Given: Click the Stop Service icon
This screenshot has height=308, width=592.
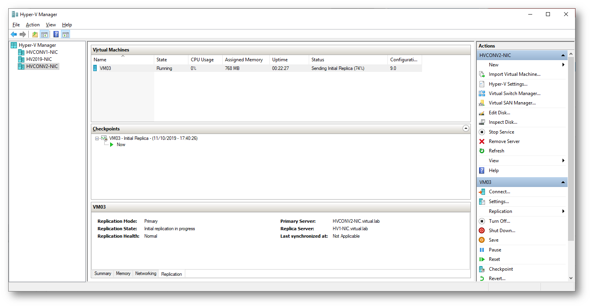Looking at the screenshot, I should pyautogui.click(x=482, y=132).
